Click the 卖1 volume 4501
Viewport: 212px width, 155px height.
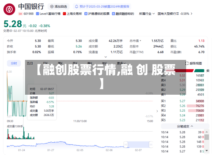(201, 94)
